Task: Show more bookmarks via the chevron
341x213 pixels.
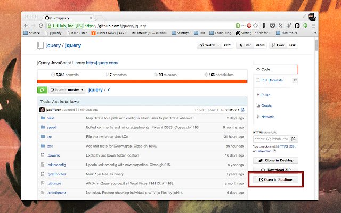Action: tap(315, 33)
